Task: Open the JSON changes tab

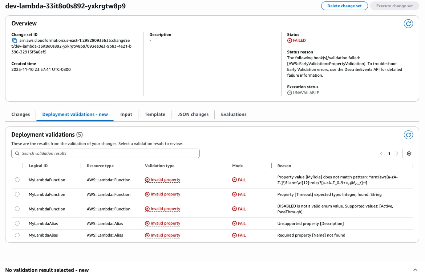Action: point(193,114)
